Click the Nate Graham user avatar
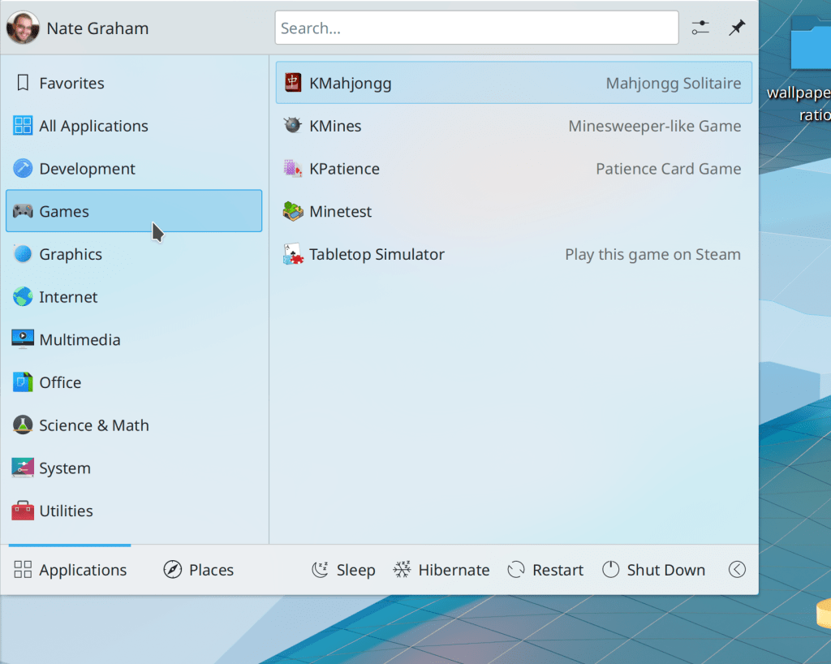This screenshot has height=664, width=831. click(23, 28)
